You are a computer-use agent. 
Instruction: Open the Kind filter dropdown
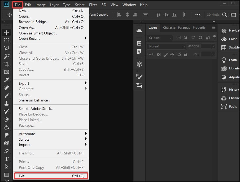click(160, 38)
